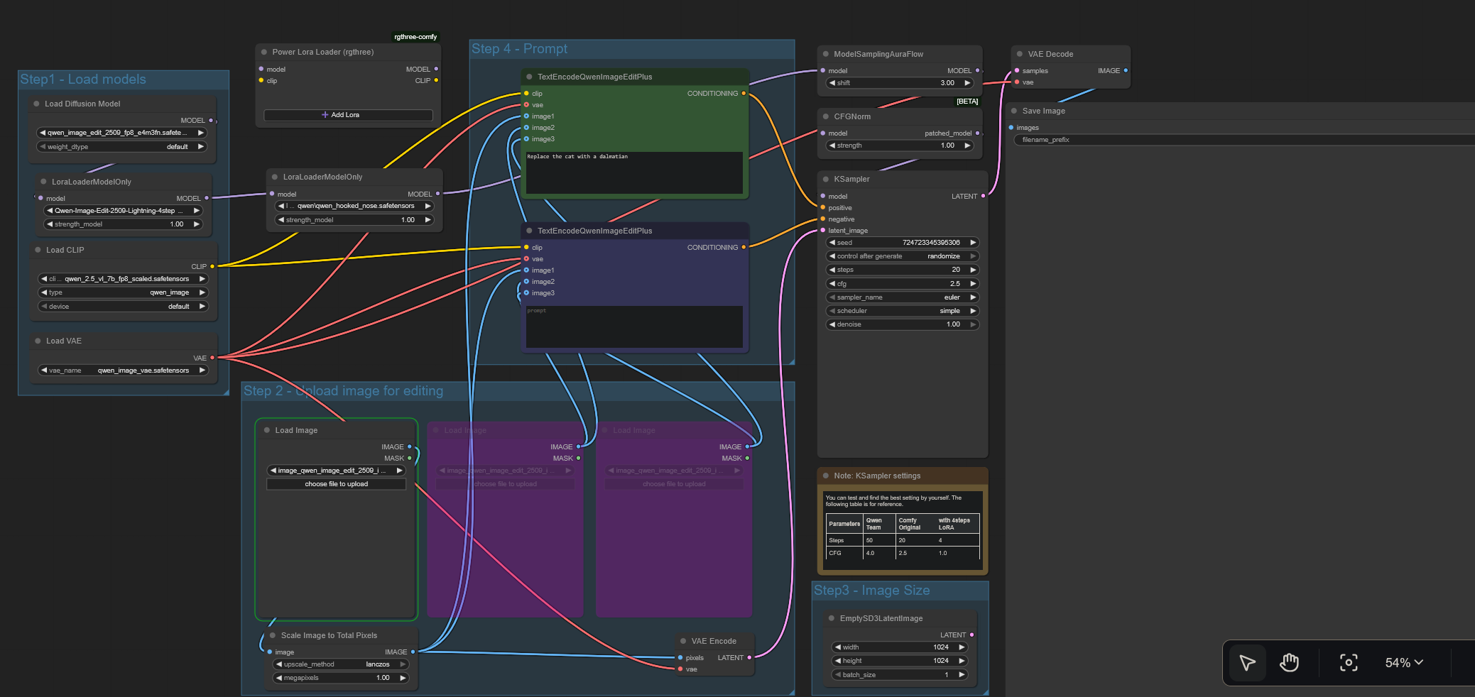Select the Step1 - Load models group title
The width and height of the screenshot is (1475, 697).
pos(83,79)
